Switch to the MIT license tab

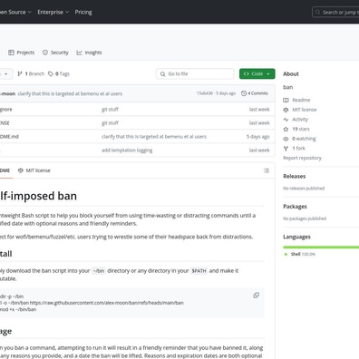click(x=34, y=170)
